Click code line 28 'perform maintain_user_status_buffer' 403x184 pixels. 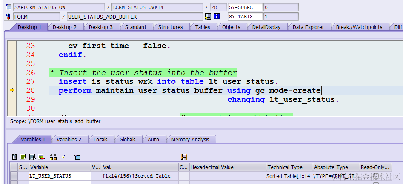click(x=190, y=91)
